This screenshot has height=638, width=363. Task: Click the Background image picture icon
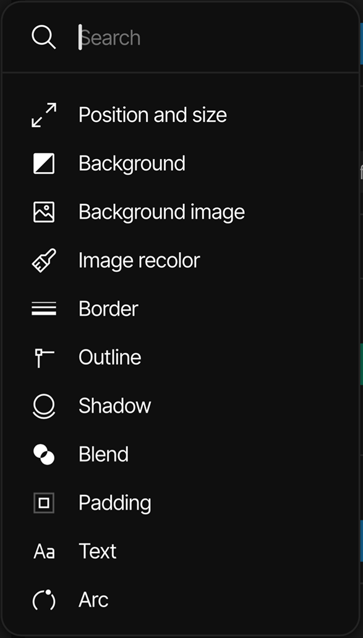pyautogui.click(x=43, y=211)
